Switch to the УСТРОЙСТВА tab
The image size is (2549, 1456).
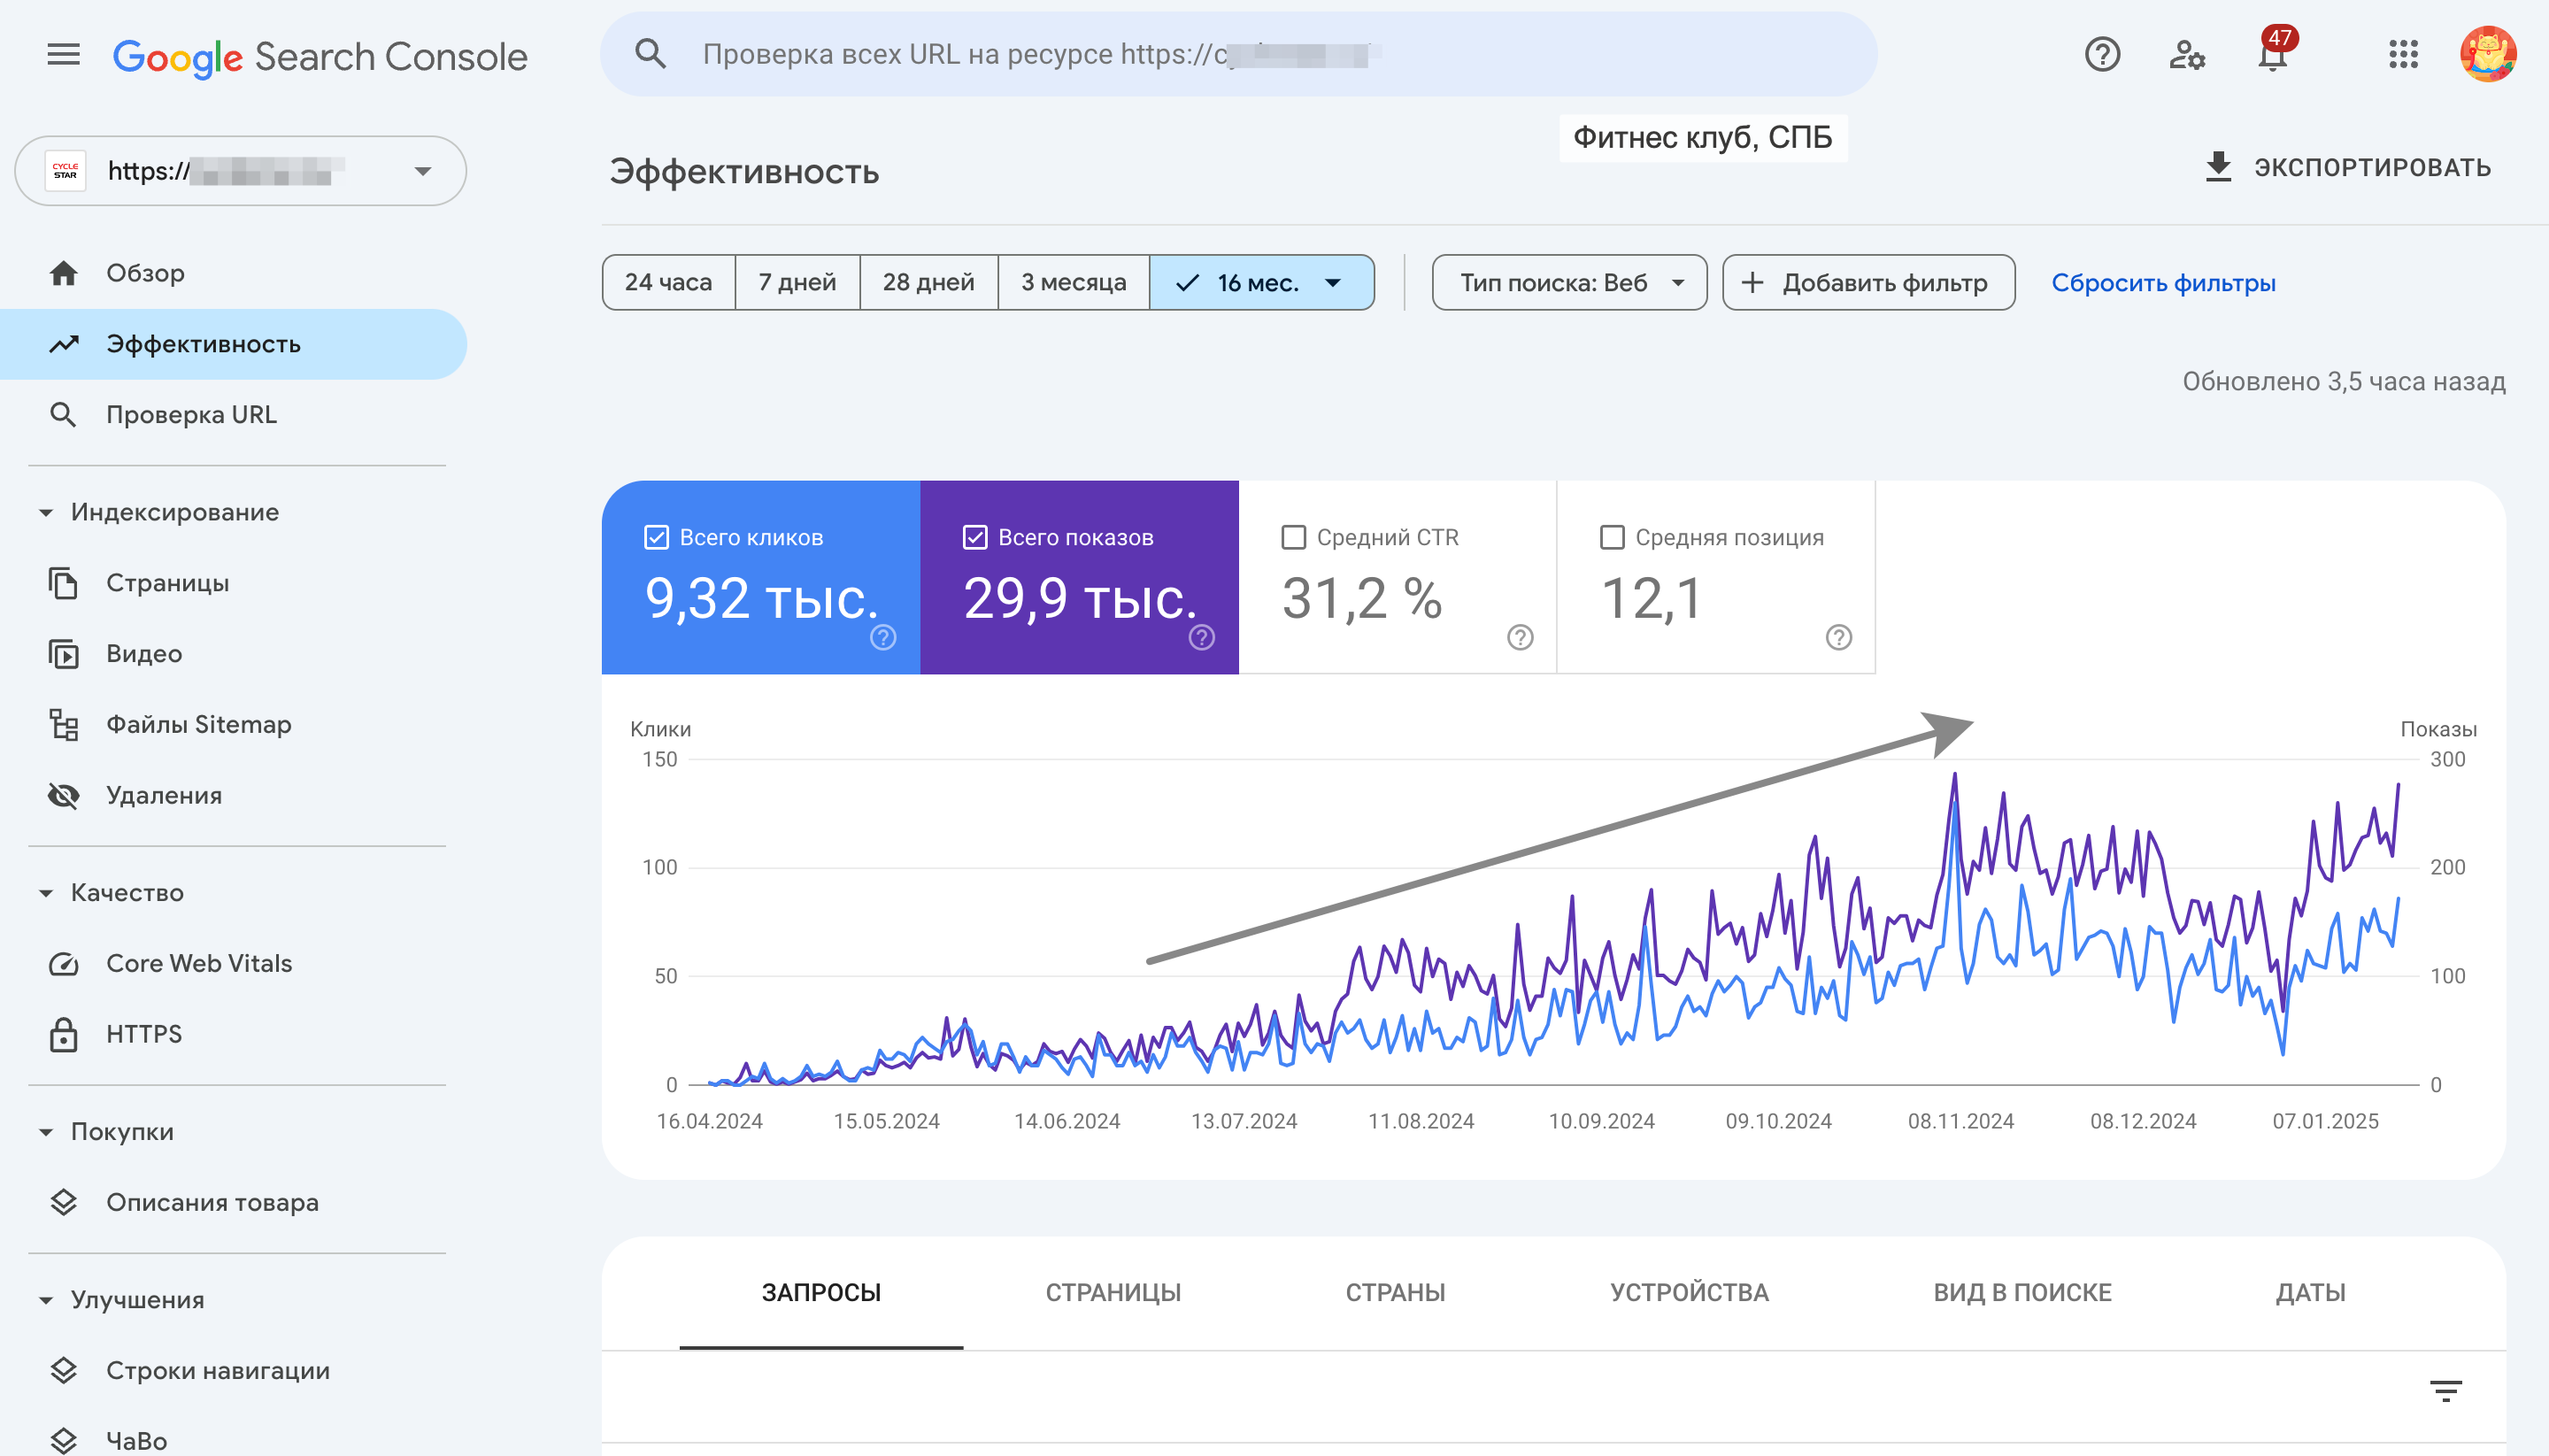coord(1689,1292)
